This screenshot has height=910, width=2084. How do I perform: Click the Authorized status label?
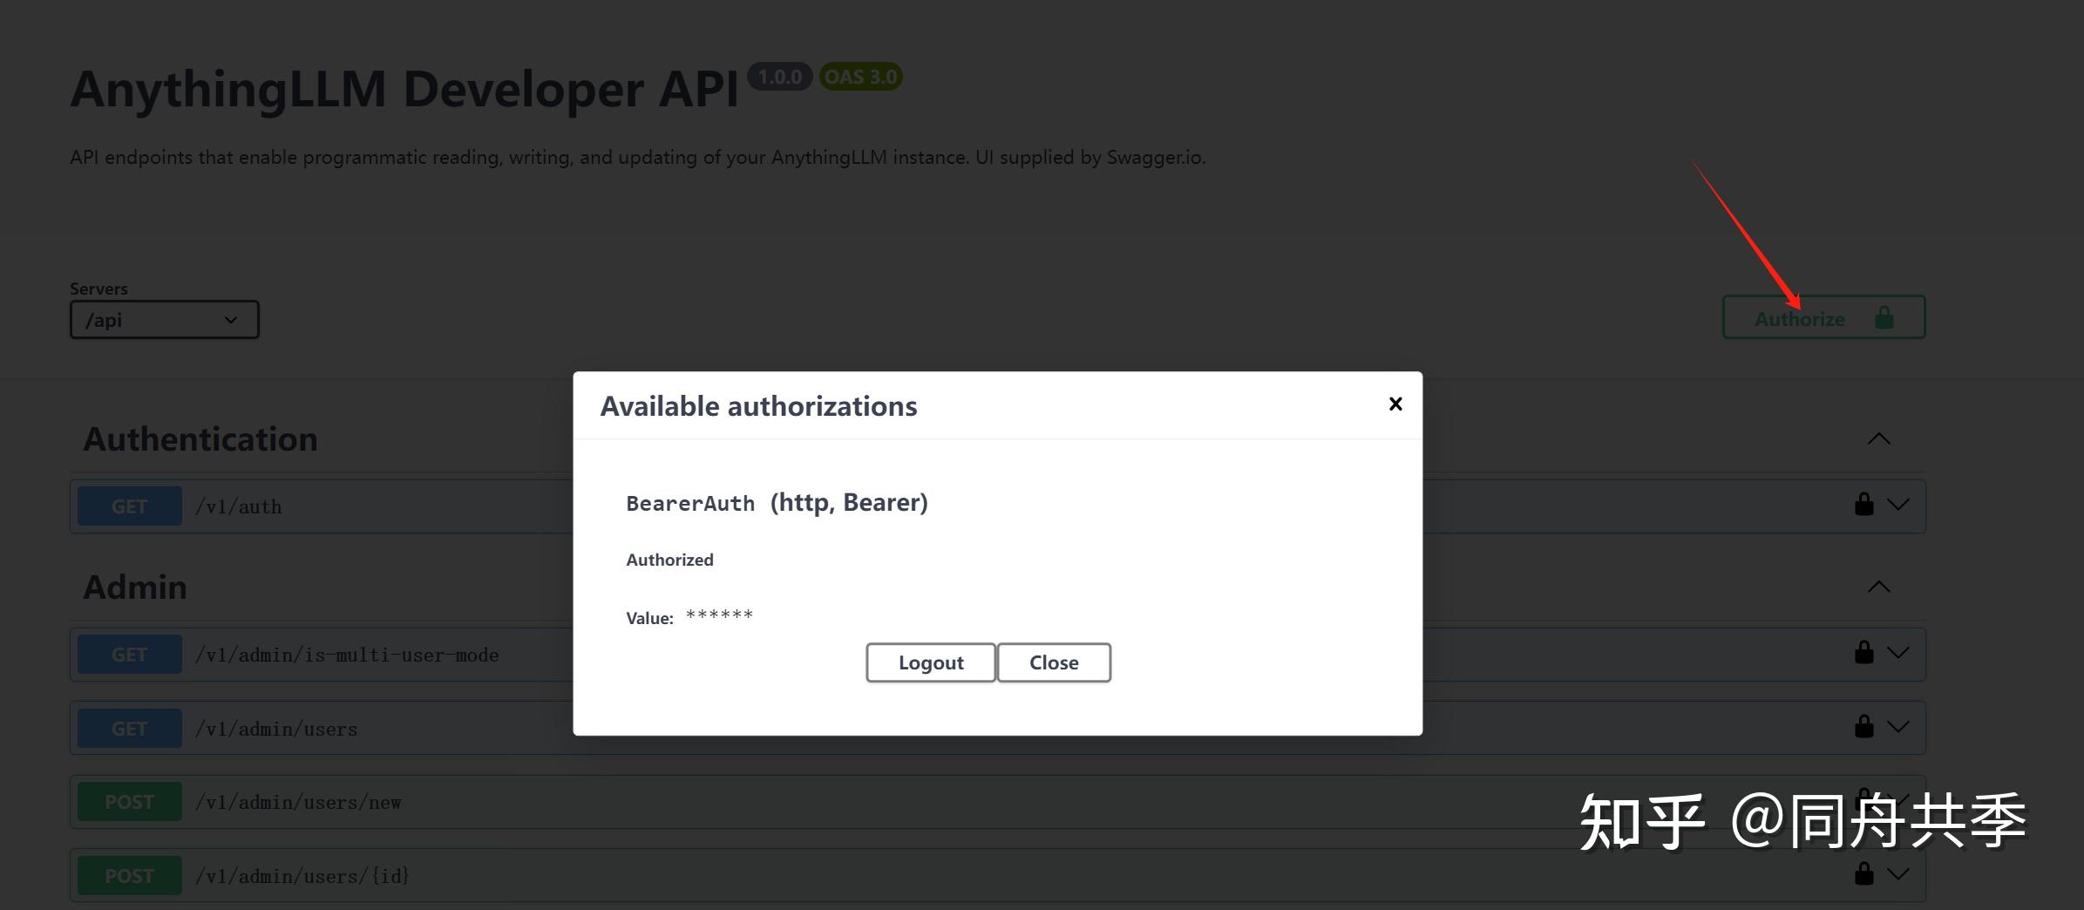coord(669,560)
